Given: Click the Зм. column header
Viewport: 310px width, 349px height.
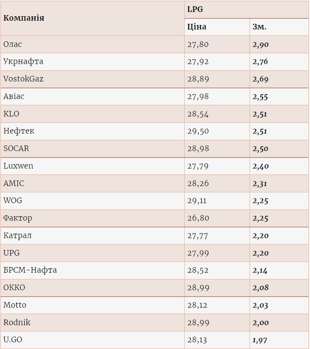Looking at the screenshot, I should 260,27.
